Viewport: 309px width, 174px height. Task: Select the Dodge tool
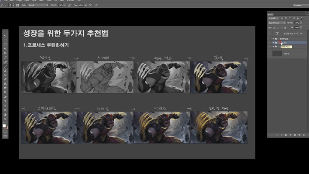pos(5,92)
